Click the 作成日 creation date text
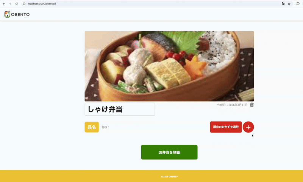 [x=232, y=105]
